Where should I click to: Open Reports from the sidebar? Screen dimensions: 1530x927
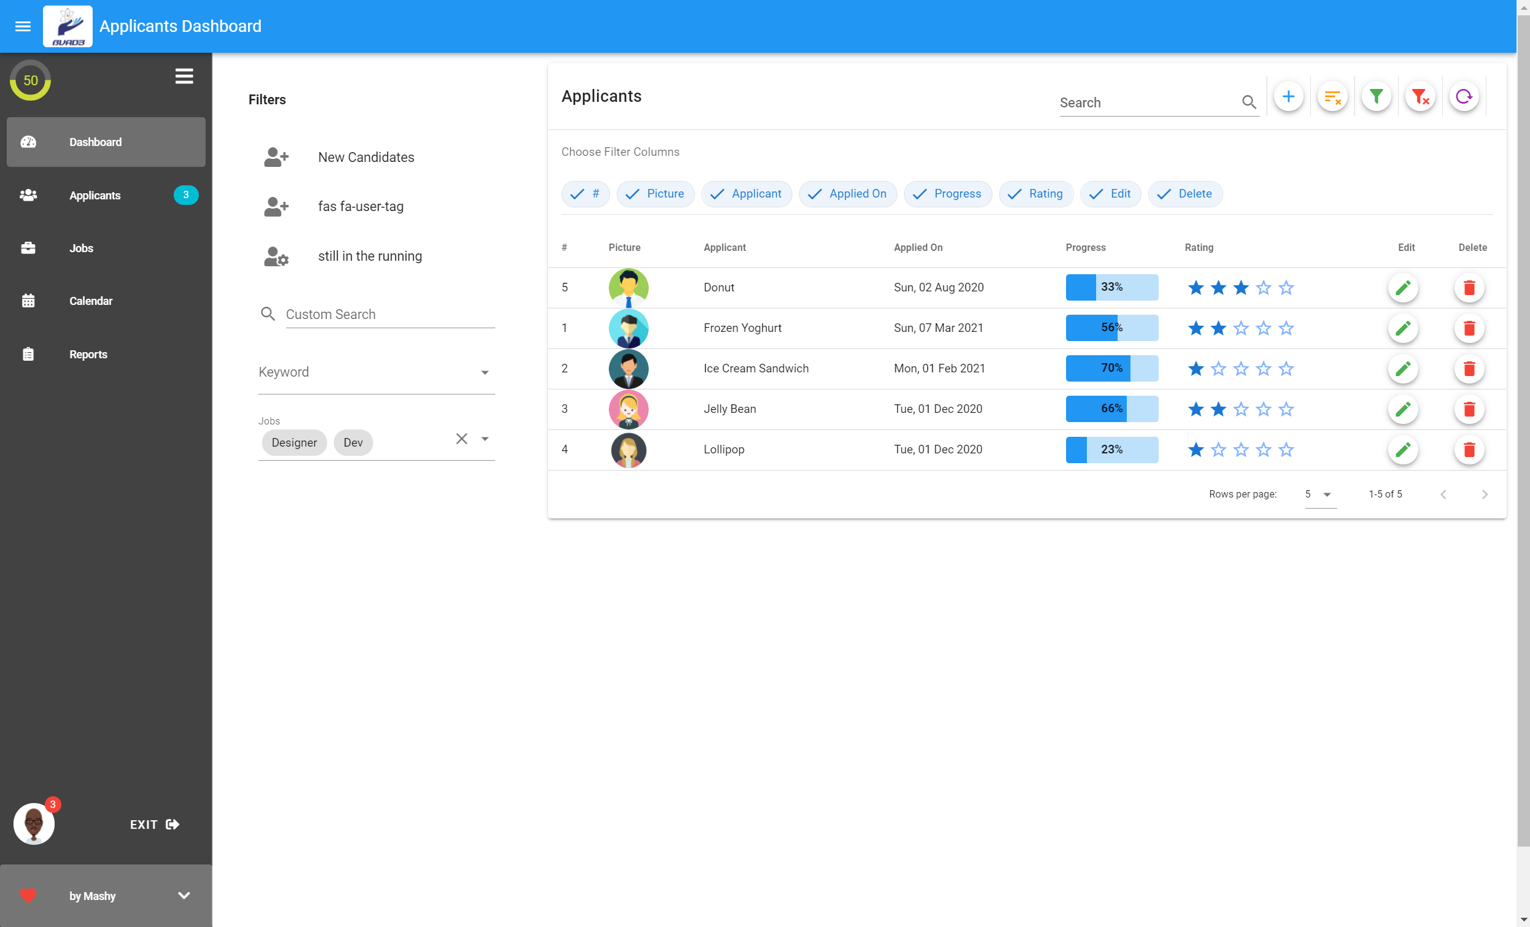click(88, 354)
